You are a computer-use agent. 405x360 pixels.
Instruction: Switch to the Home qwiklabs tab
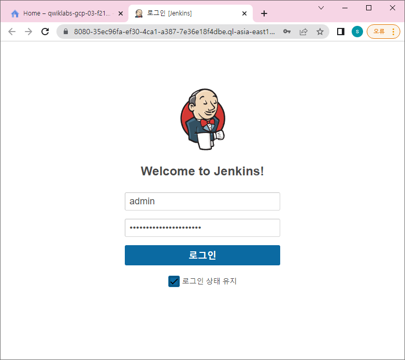[64, 13]
